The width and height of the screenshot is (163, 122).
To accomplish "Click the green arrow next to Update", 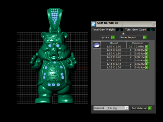I will [x=113, y=37].
